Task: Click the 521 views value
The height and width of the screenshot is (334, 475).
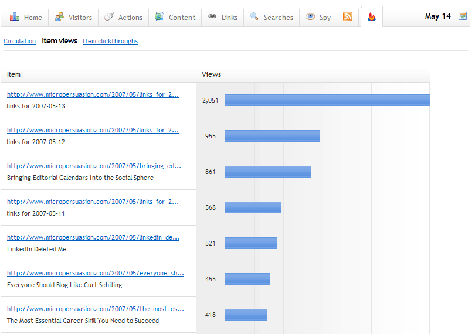Action: [x=211, y=243]
